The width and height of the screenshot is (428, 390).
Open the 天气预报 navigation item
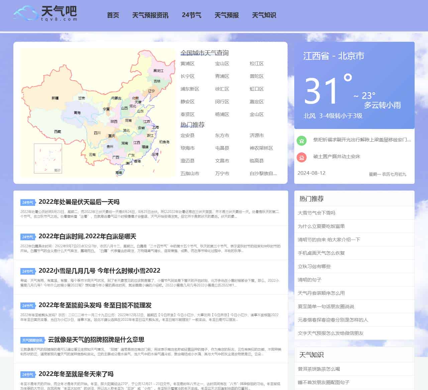tap(226, 15)
